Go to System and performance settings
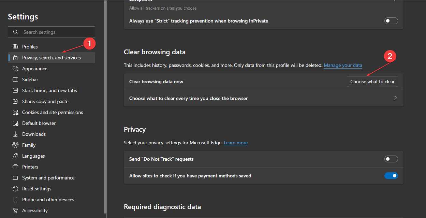The height and width of the screenshot is (218, 426). coord(48,178)
